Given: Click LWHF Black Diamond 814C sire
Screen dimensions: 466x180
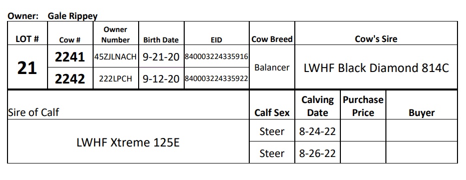Looking at the screenshot, I should pyautogui.click(x=376, y=67).
